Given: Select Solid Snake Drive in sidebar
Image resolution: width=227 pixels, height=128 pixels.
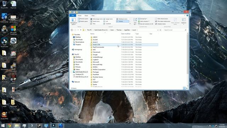Looking at the screenshot, I should pyautogui.click(x=81, y=72).
